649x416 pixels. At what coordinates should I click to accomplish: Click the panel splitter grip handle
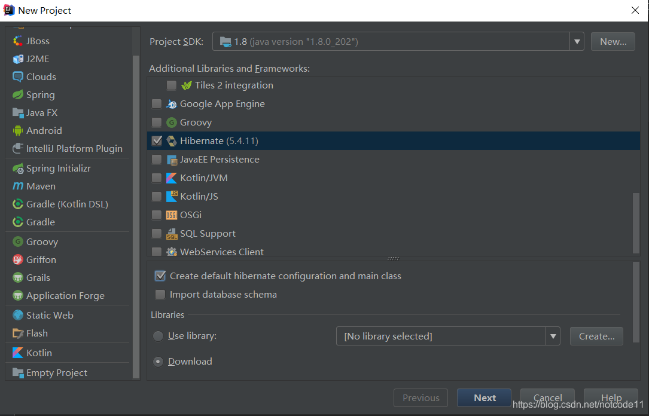point(393,258)
